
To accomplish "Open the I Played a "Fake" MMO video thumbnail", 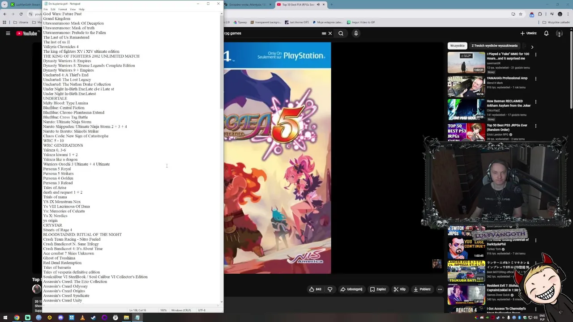I will pos(466,63).
